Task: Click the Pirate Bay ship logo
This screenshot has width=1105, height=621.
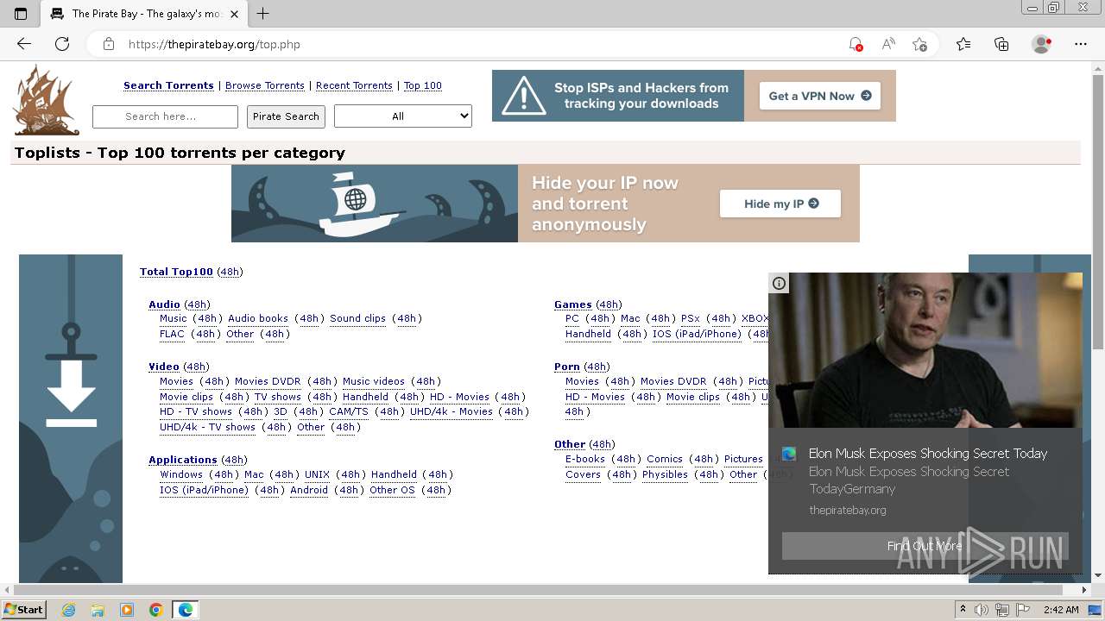Action: pyautogui.click(x=46, y=101)
